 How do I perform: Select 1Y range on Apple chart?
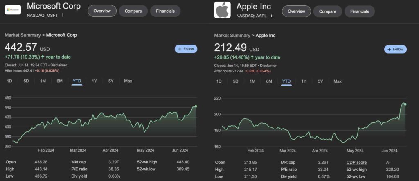(304, 81)
